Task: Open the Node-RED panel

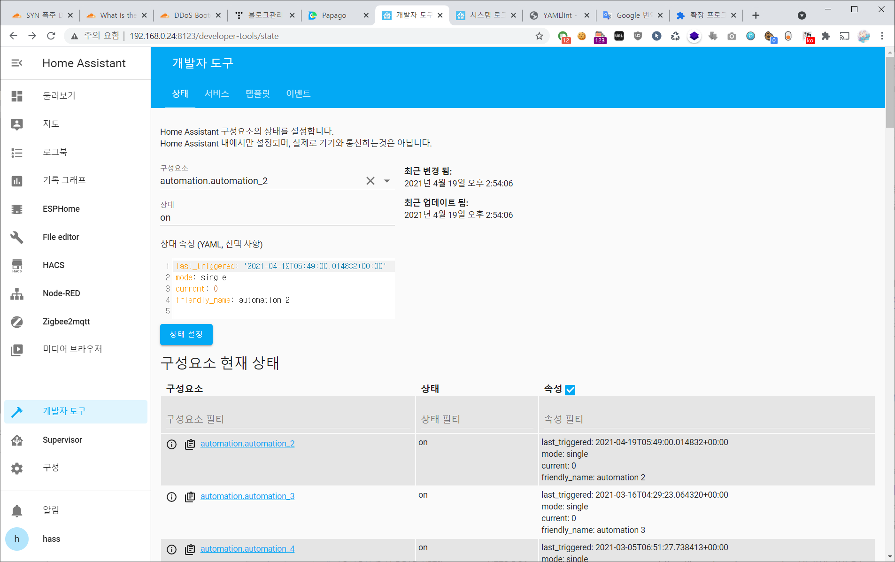Action: [x=61, y=293]
